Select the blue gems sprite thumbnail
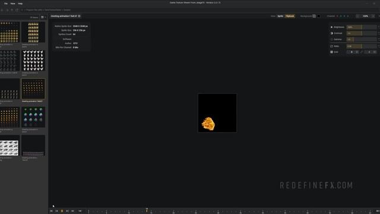380x214 pixels. click(33, 117)
